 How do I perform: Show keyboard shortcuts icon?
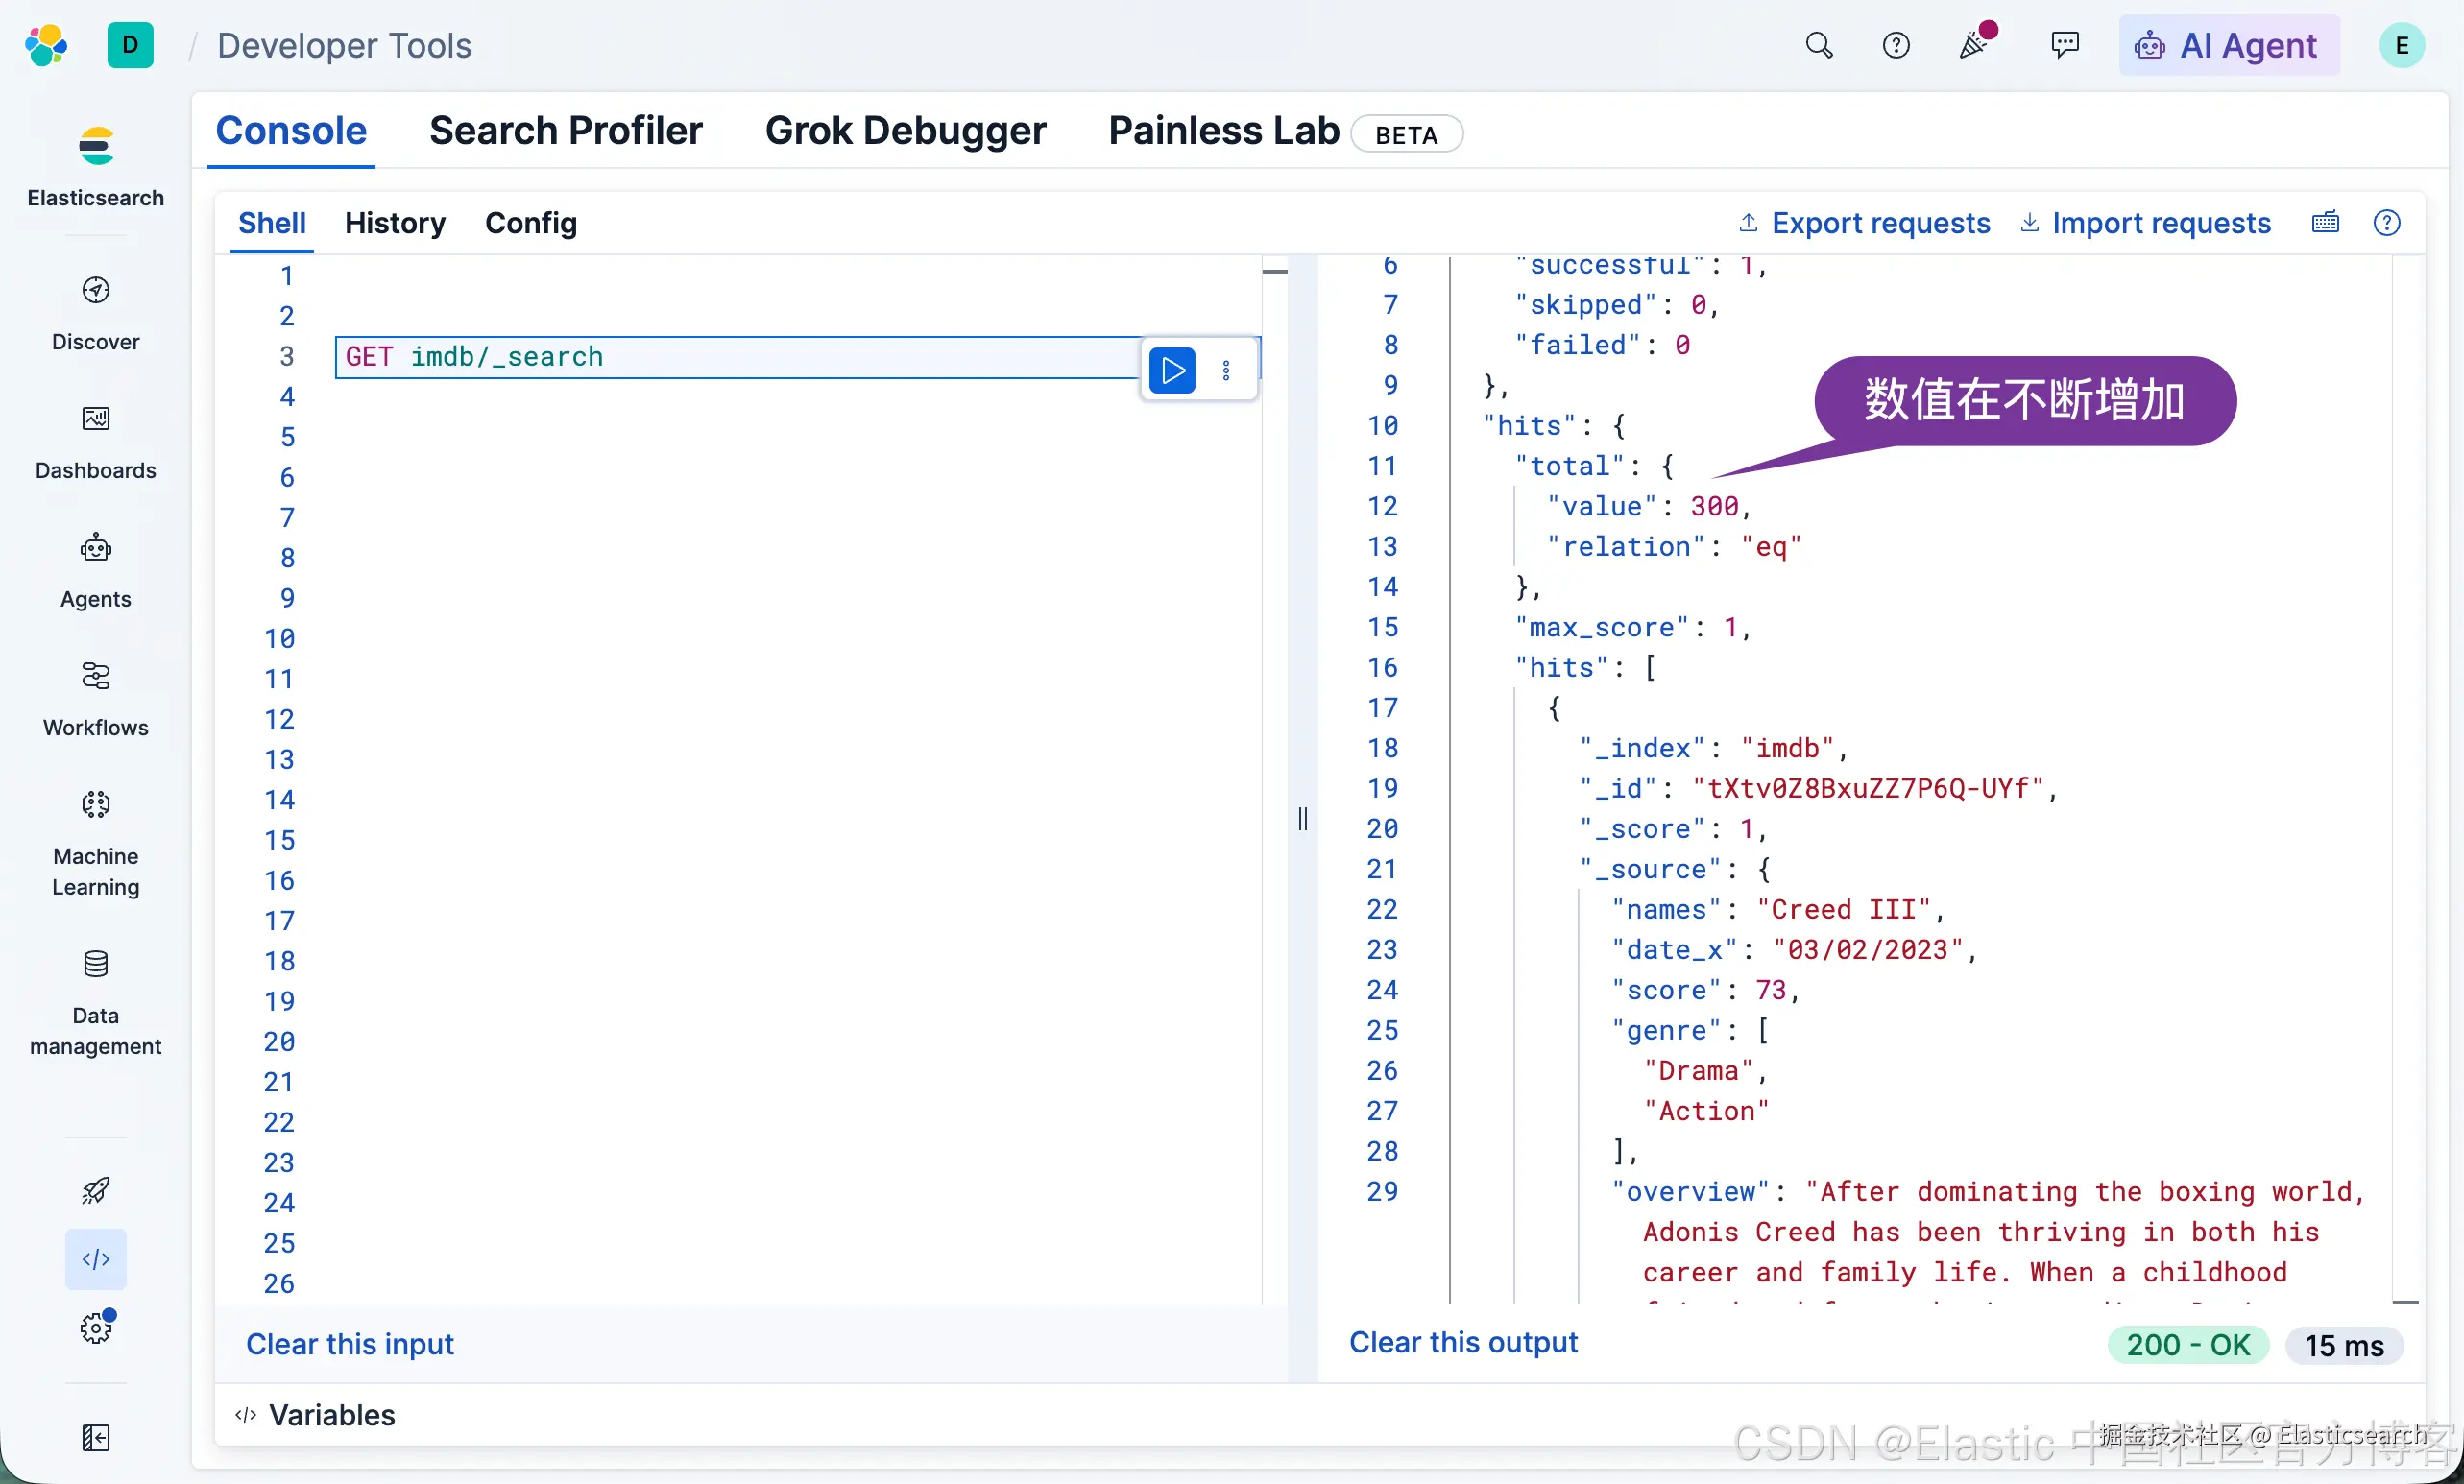pos(2325,222)
